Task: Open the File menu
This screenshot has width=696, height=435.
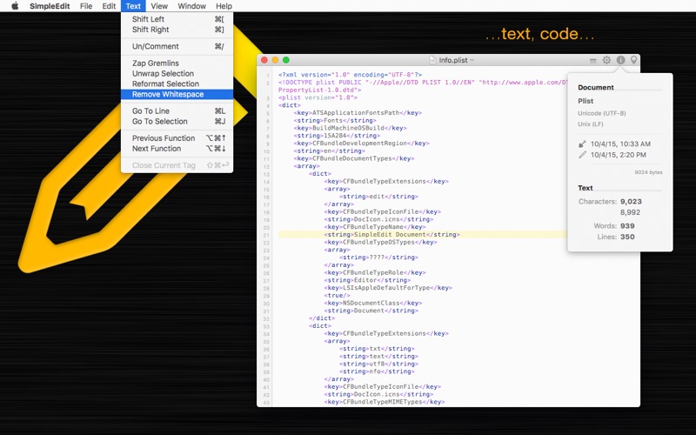Action: click(x=86, y=6)
